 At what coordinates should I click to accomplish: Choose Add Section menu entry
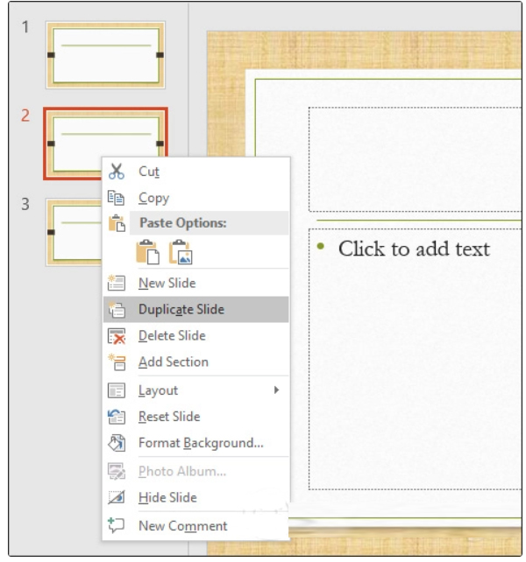pyautogui.click(x=196, y=362)
